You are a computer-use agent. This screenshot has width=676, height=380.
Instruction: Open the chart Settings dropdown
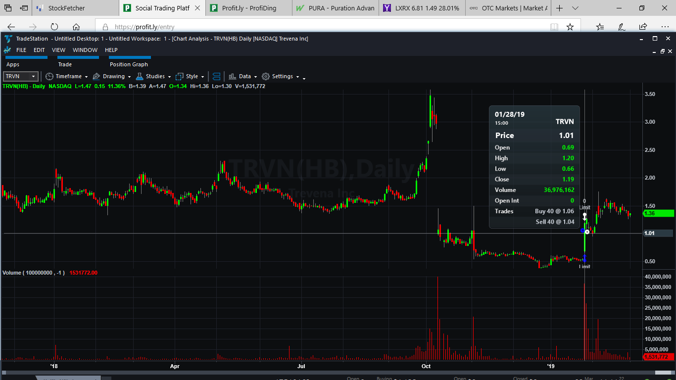[x=281, y=77]
